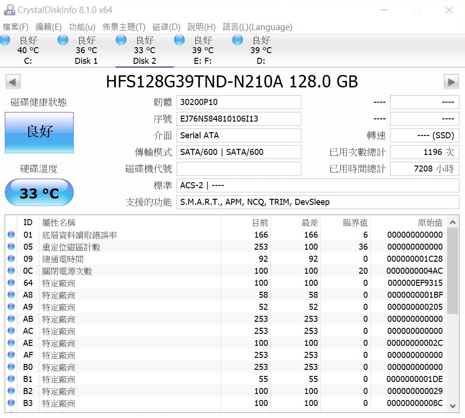Click status orb of attribute 01 row
The width and height of the screenshot is (465, 418).
pyautogui.click(x=11, y=235)
